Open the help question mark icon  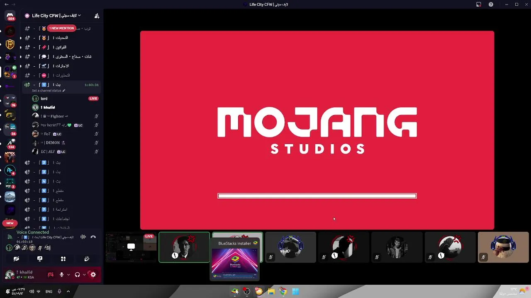pos(491,4)
